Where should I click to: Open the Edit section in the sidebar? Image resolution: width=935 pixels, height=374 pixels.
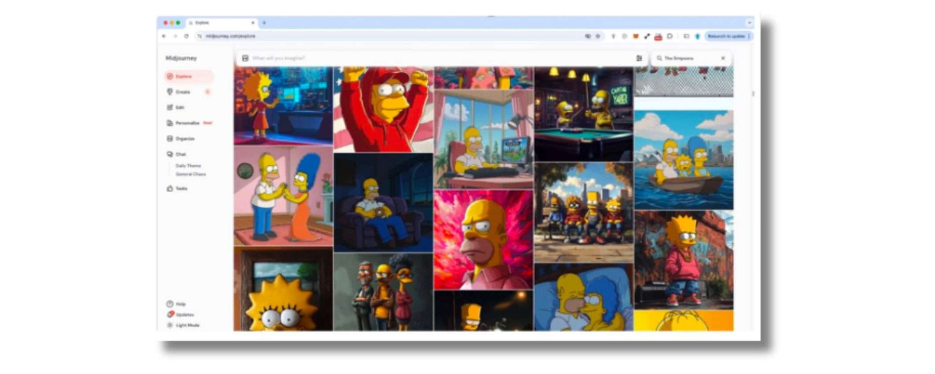180,108
